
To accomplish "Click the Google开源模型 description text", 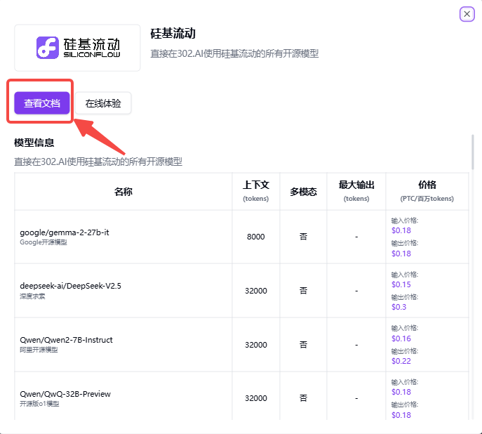I will click(43, 242).
